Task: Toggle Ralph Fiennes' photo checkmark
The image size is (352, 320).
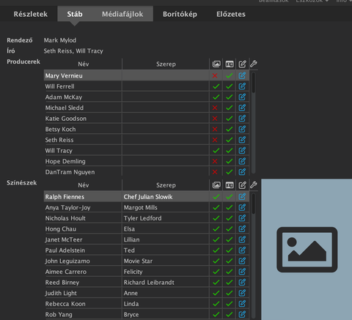Action: (x=216, y=196)
